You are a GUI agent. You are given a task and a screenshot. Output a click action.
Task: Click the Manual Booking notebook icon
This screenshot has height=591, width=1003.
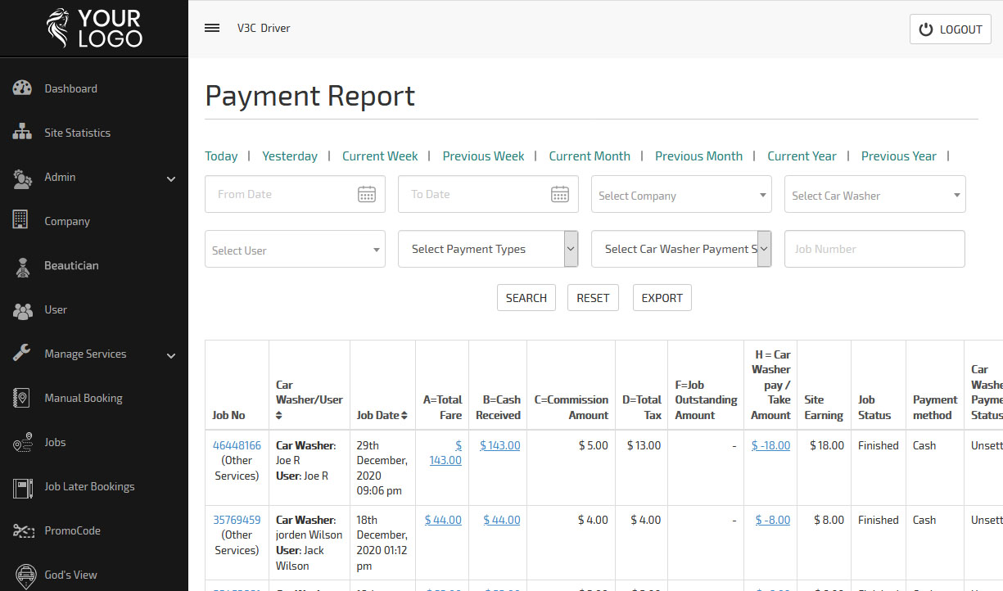point(22,398)
